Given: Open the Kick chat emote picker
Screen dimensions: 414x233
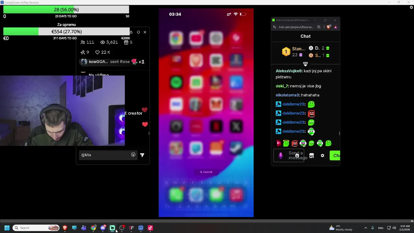Looking at the screenshot, I should 297,156.
